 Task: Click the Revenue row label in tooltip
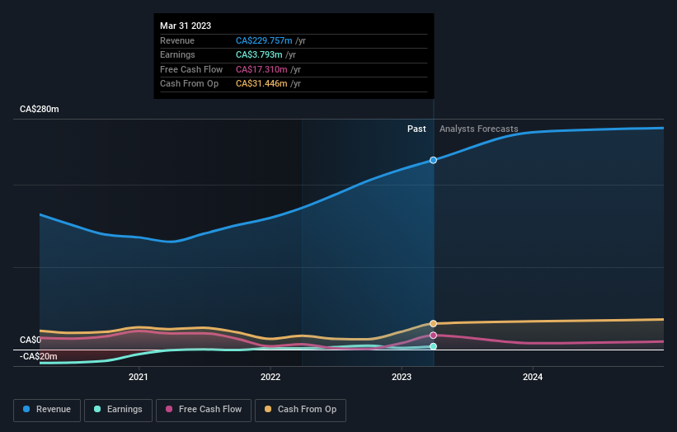(177, 40)
